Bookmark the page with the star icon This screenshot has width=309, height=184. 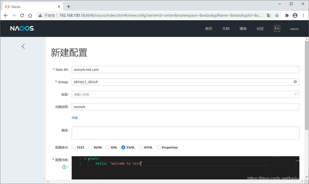(276, 15)
